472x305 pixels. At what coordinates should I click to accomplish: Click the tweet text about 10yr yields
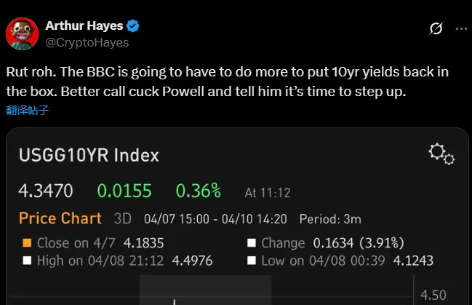pos(218,83)
